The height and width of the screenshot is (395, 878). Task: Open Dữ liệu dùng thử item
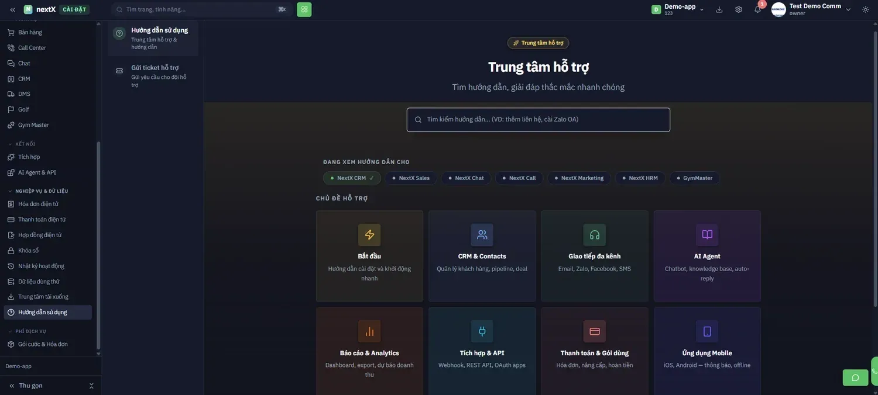[47, 282]
